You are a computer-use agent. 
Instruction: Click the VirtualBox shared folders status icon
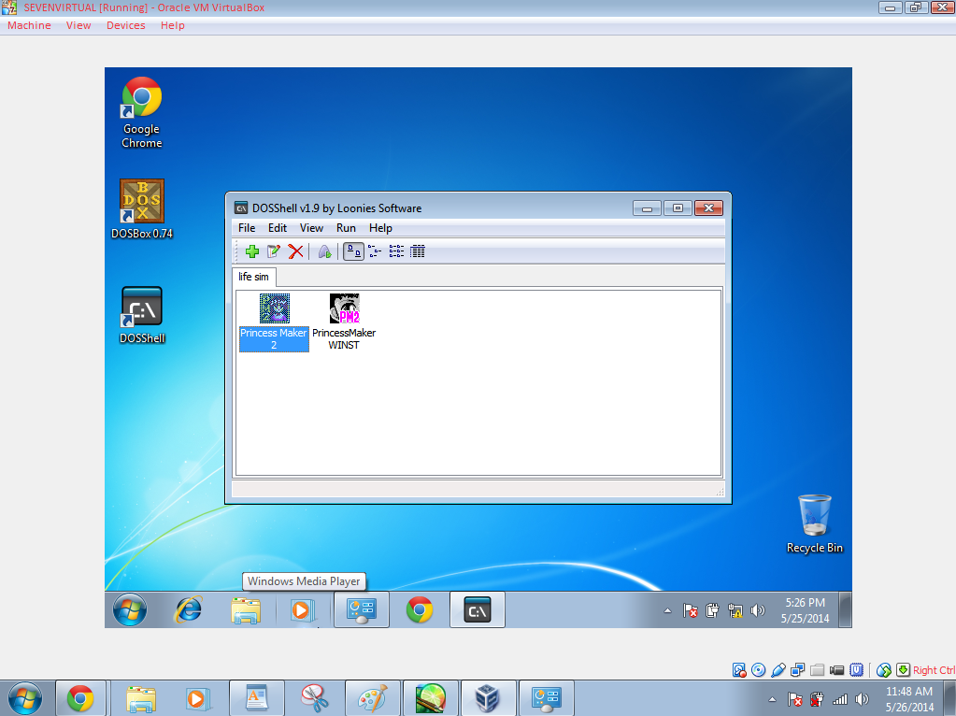[817, 670]
